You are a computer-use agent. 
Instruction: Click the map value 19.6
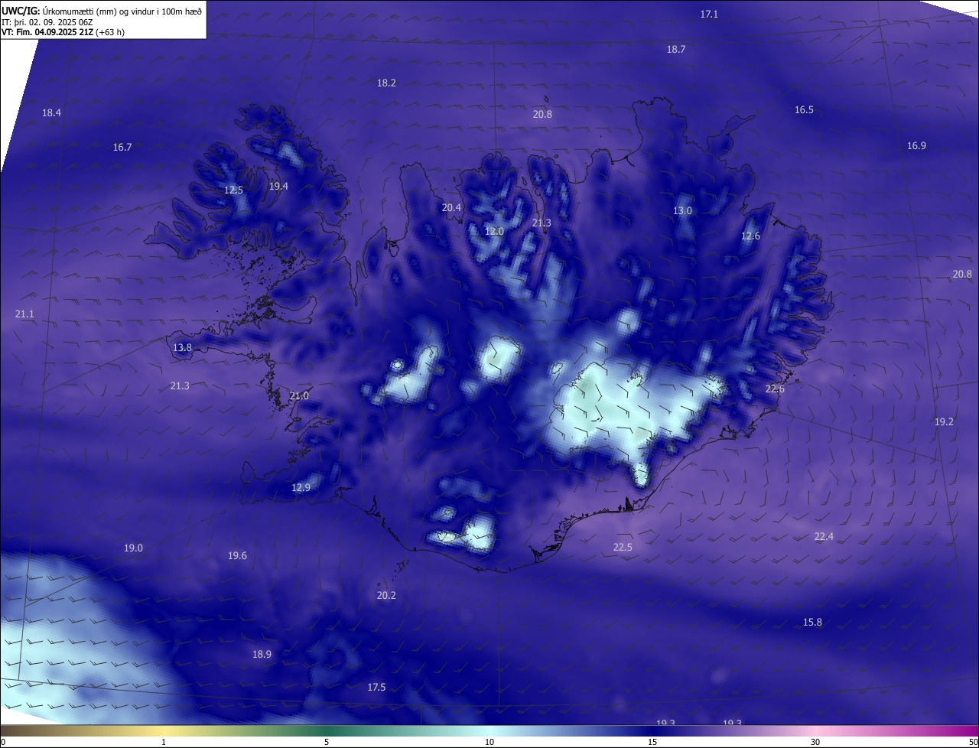237,555
